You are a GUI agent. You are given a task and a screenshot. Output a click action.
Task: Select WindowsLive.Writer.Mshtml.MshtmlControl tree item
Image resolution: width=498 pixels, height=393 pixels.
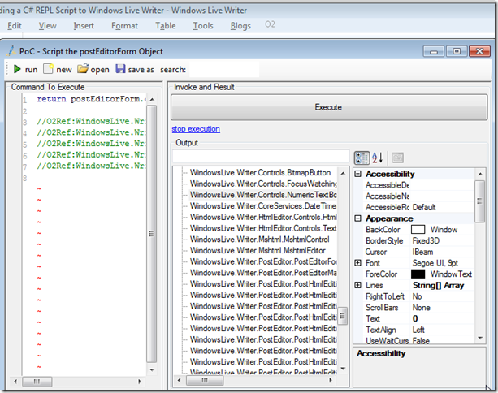pyautogui.click(x=259, y=240)
